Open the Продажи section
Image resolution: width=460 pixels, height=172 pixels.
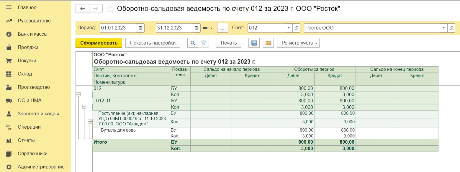(x=28, y=47)
